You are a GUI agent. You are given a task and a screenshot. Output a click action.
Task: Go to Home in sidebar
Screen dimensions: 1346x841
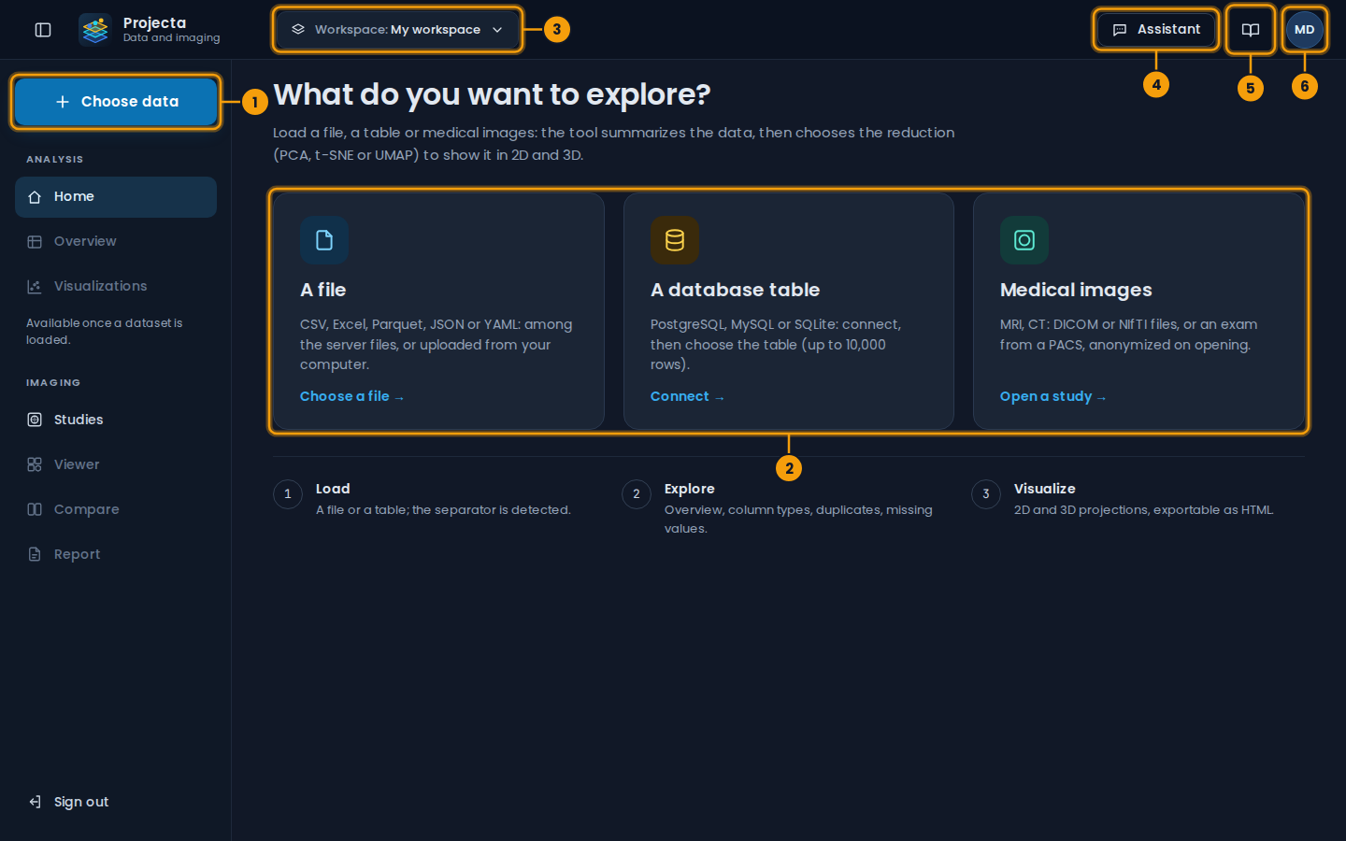(x=116, y=197)
